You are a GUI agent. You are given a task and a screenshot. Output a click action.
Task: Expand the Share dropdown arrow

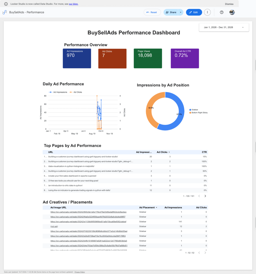click(x=181, y=12)
